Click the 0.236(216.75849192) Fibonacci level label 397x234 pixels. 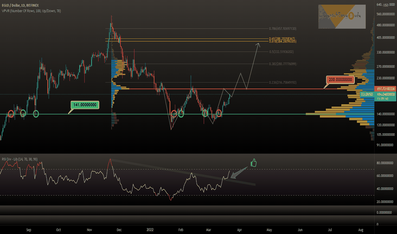tap(282, 83)
